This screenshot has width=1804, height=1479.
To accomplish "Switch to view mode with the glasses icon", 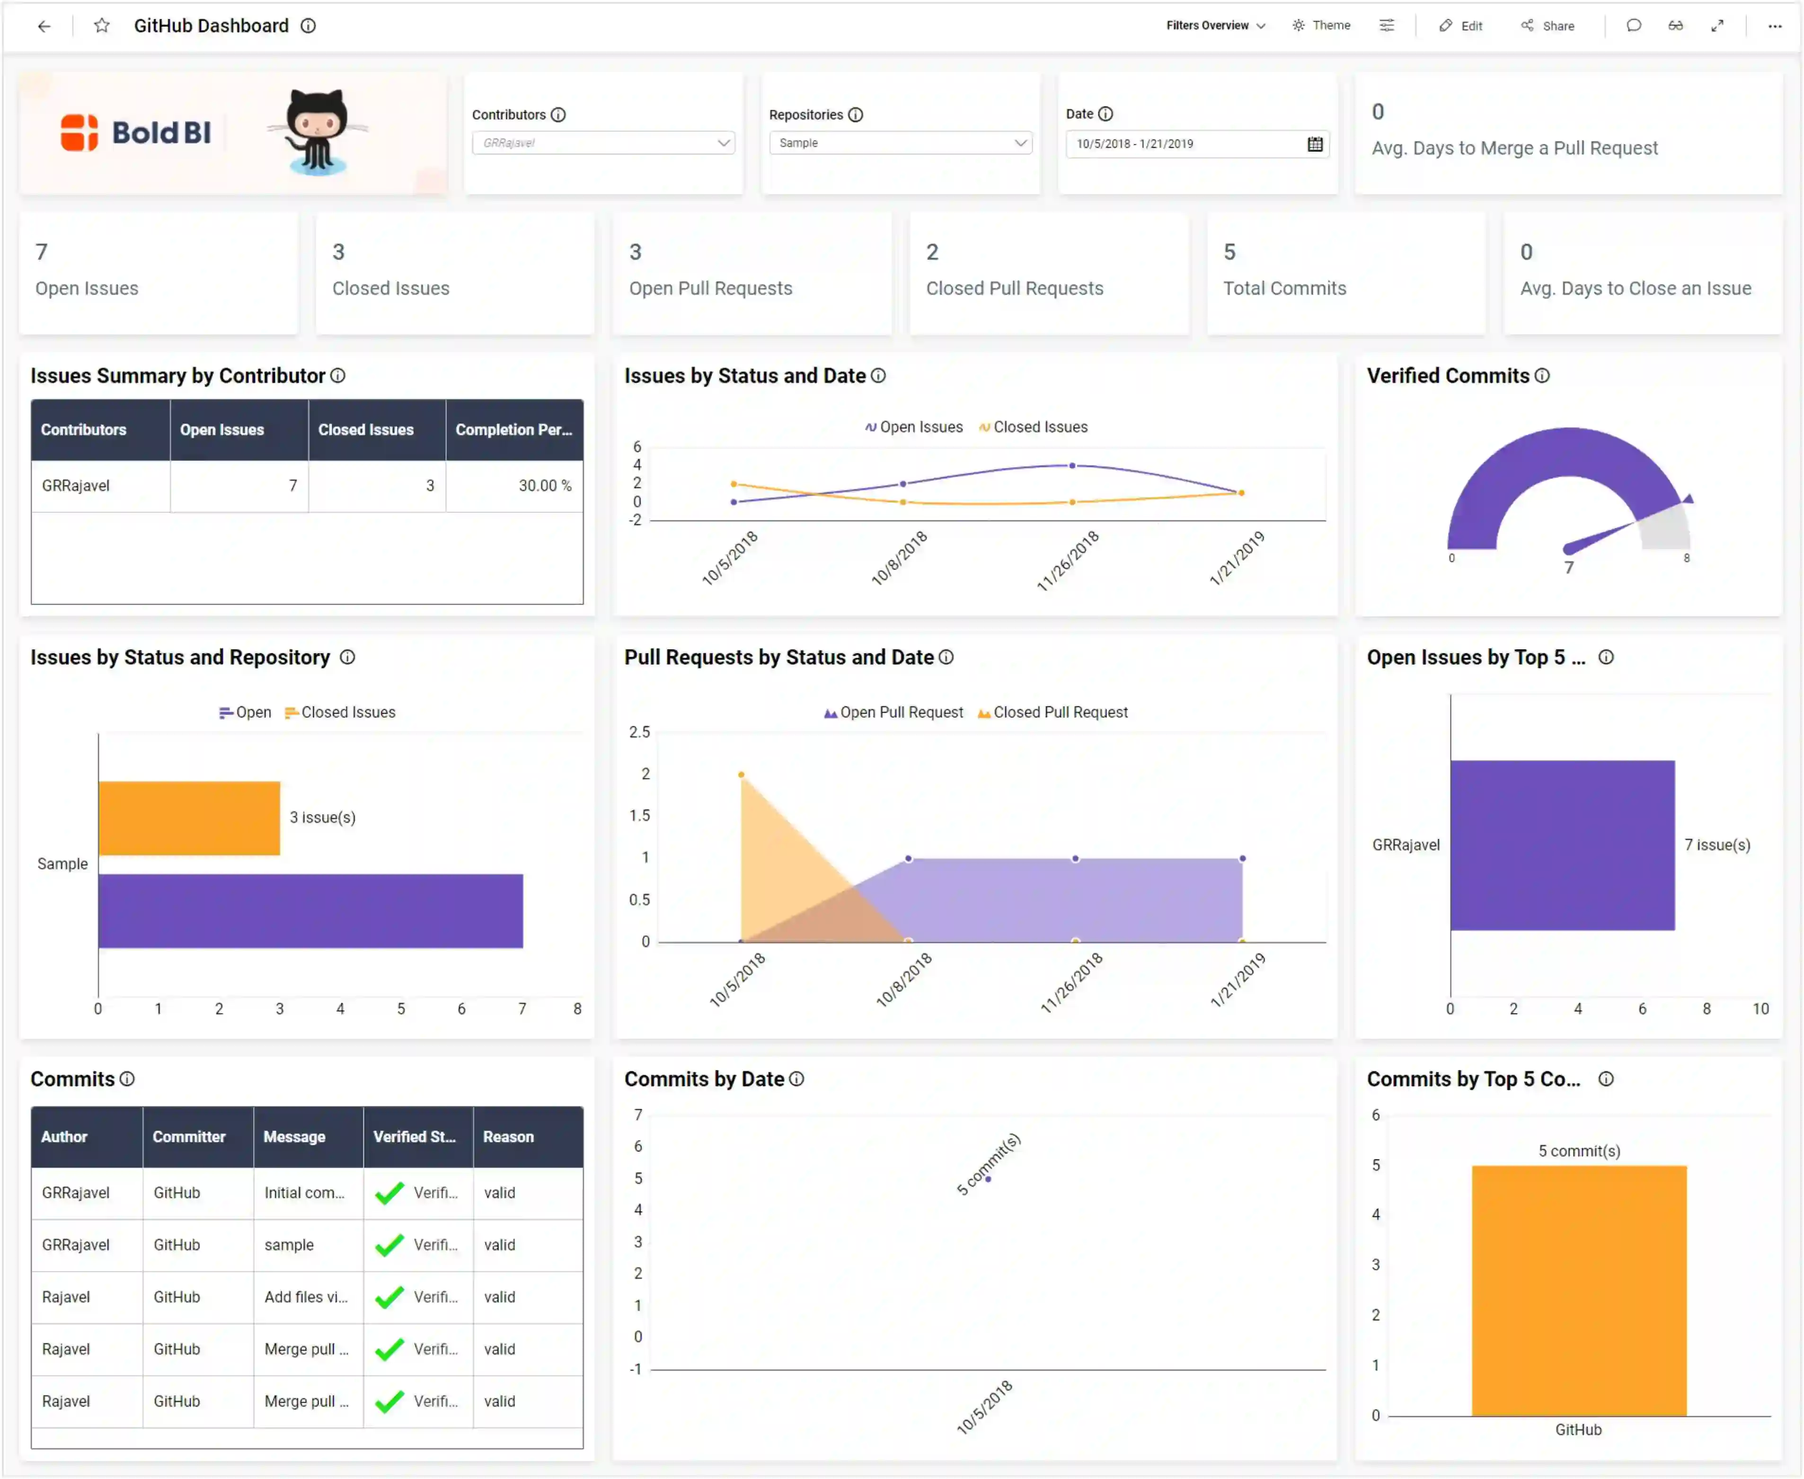I will coord(1675,27).
